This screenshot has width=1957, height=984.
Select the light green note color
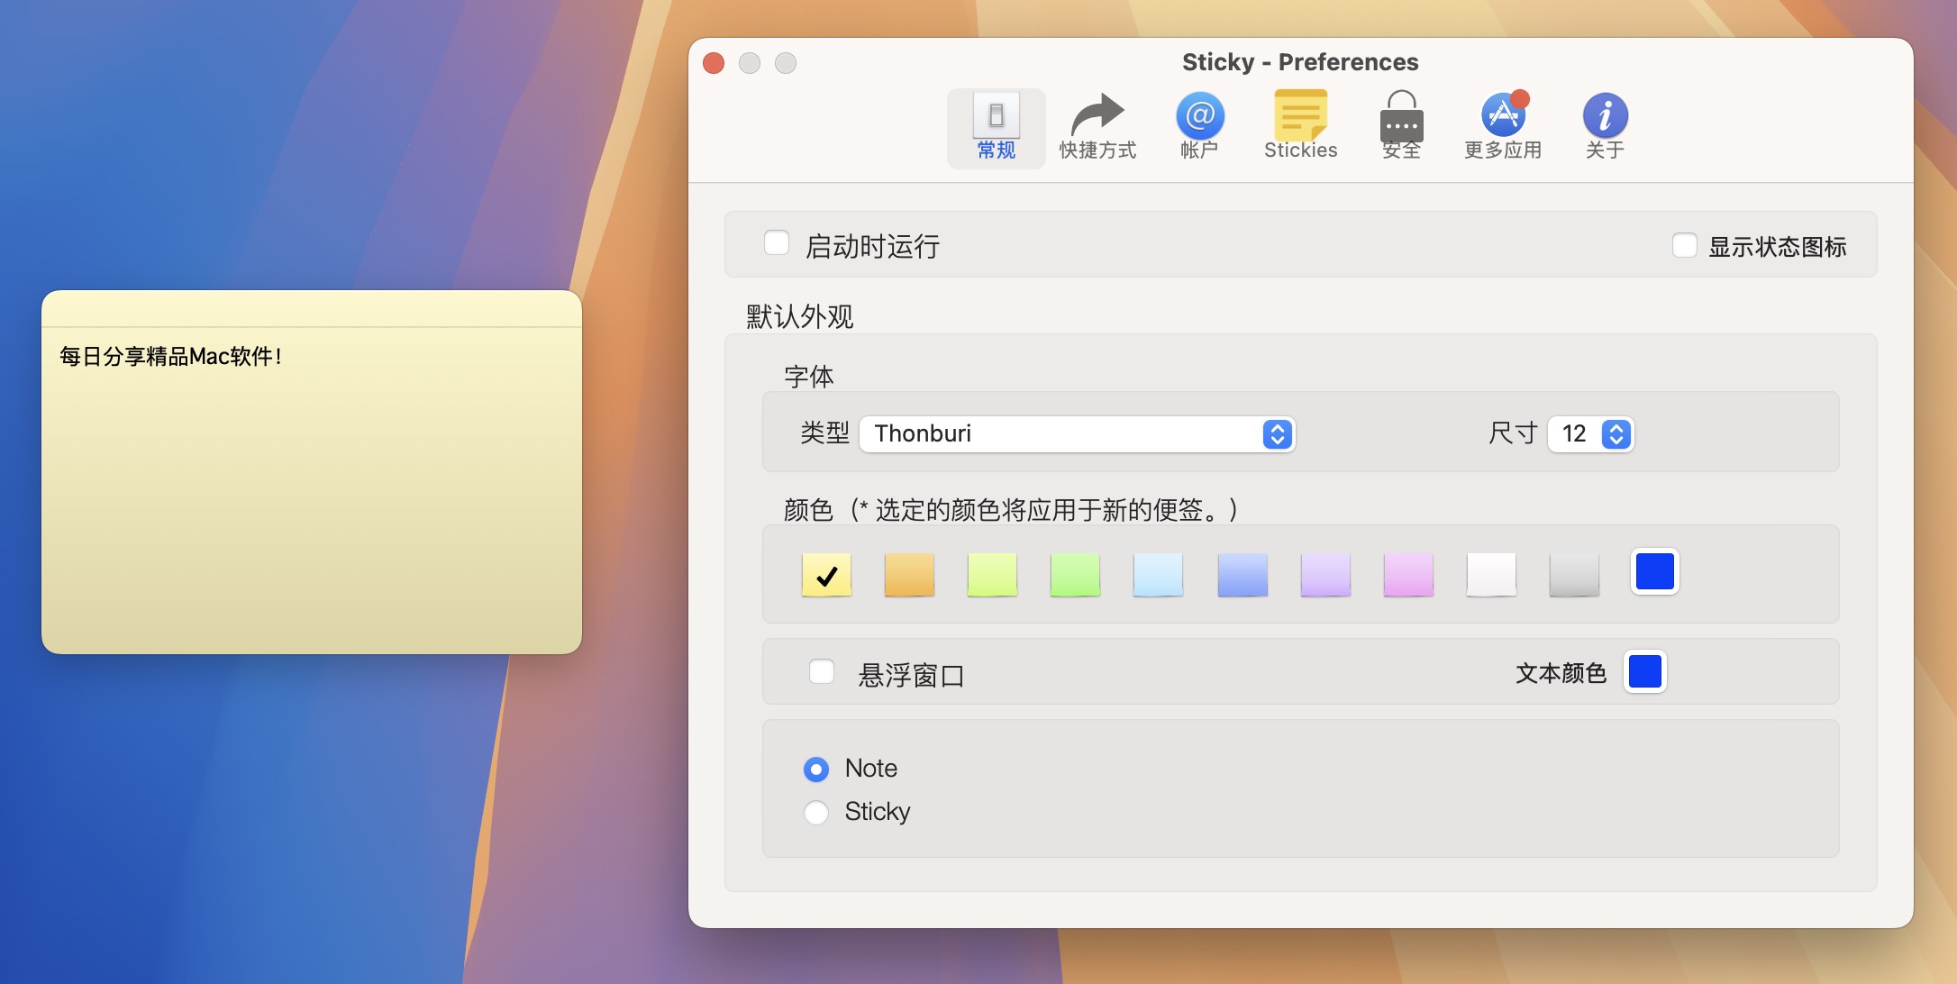992,574
